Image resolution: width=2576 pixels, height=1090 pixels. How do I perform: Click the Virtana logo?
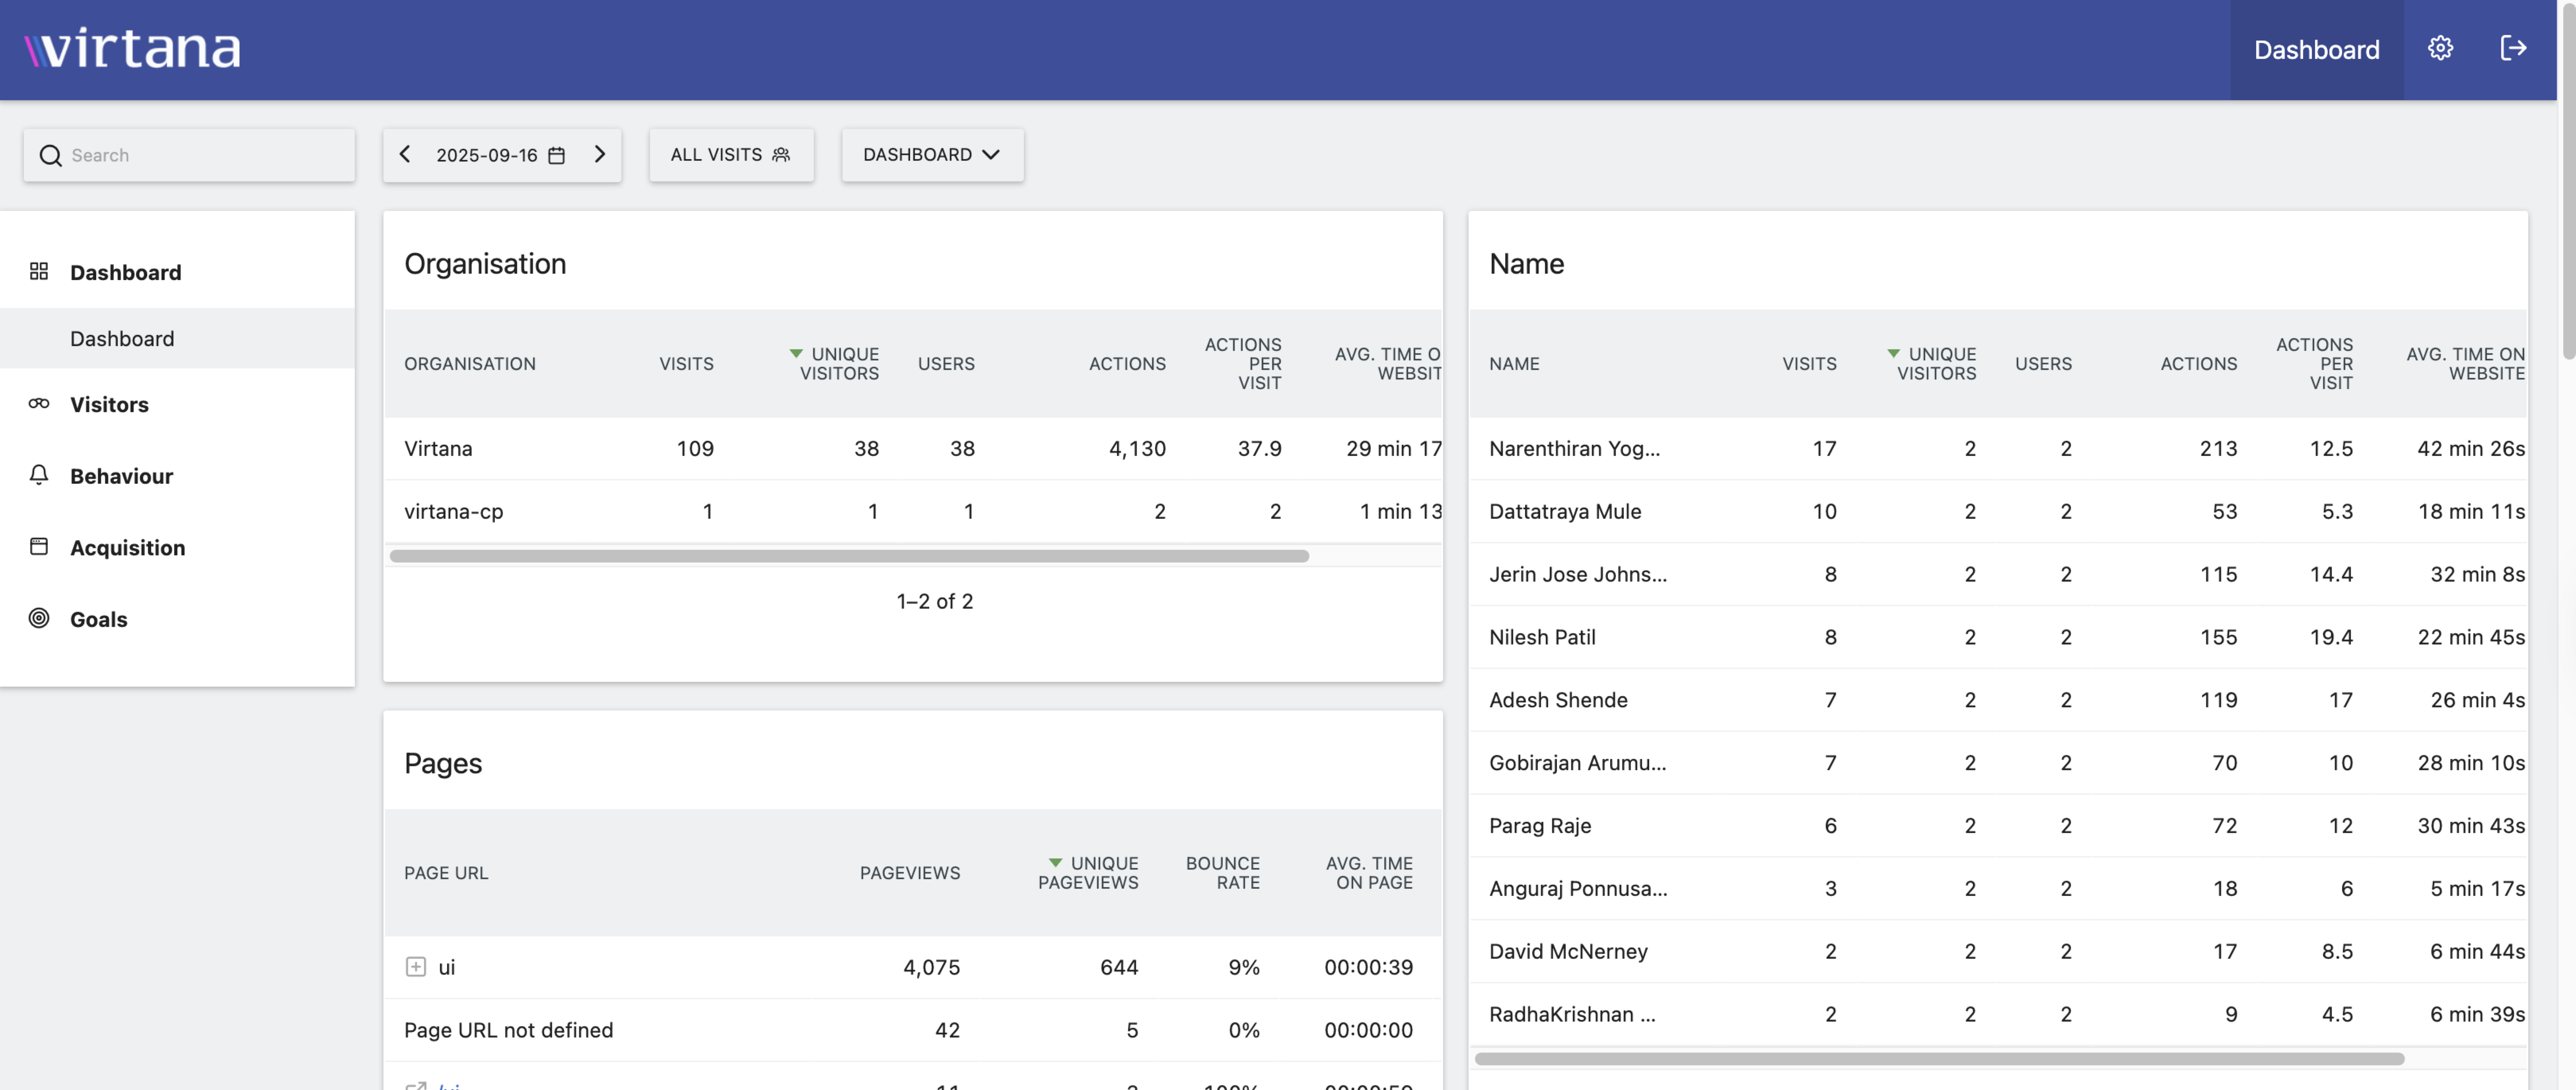click(x=132, y=48)
